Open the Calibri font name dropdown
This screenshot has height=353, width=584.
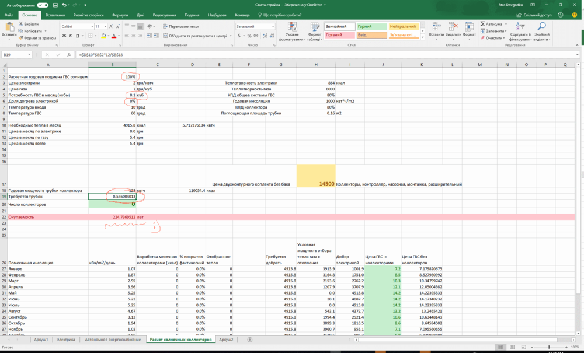coord(92,26)
